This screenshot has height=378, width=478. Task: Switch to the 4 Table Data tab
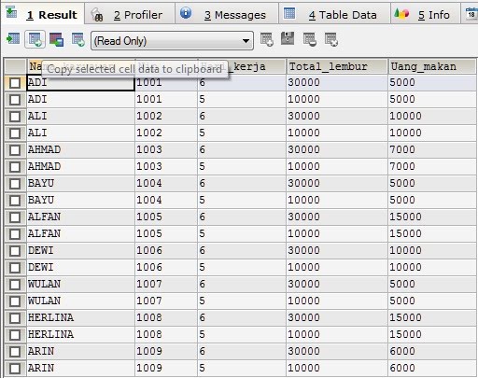click(334, 14)
